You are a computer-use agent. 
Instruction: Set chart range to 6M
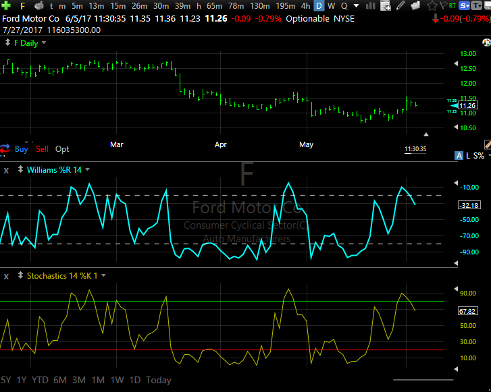point(60,380)
